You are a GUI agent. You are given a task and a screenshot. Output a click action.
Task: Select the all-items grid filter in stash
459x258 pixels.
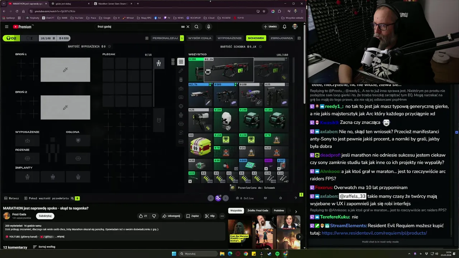[x=181, y=62]
